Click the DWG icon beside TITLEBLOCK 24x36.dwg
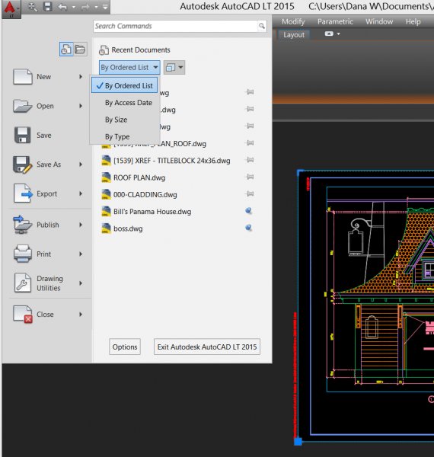The height and width of the screenshot is (457, 434). 106,161
